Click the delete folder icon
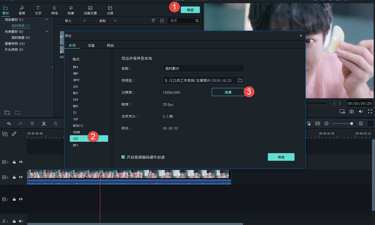 coord(18,112)
